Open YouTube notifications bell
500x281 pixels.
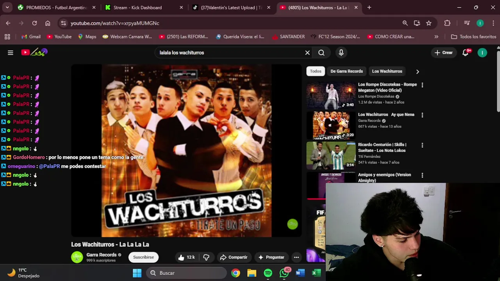pyautogui.click(x=466, y=53)
